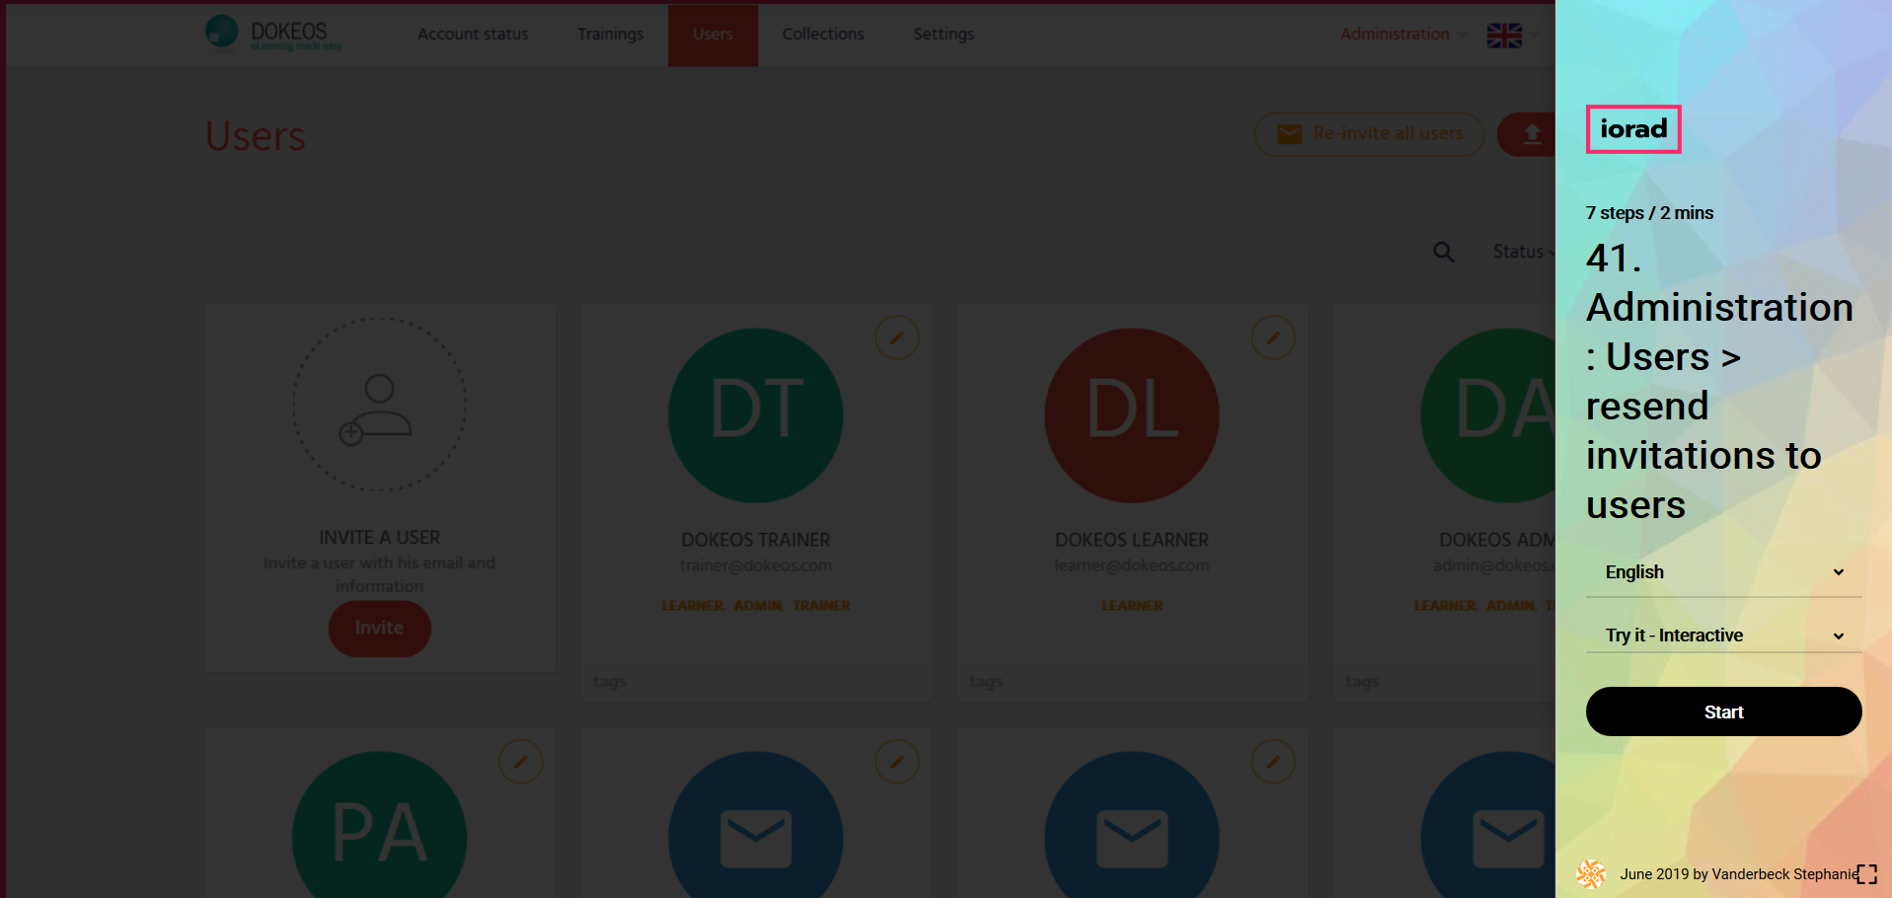Click the iorad logo
Screen dimensions: 1892x898
1632,129
